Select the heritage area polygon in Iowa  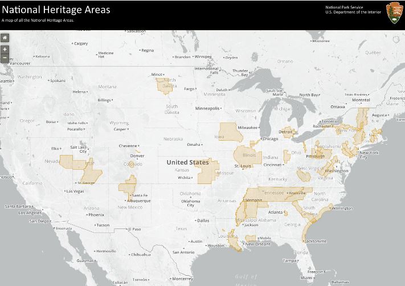click(230, 132)
